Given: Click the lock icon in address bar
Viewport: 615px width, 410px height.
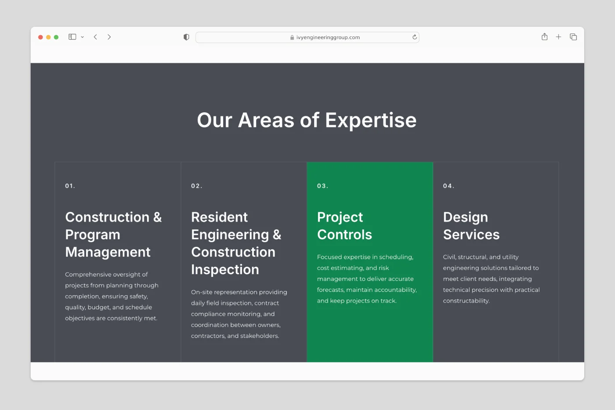Looking at the screenshot, I should 292,38.
